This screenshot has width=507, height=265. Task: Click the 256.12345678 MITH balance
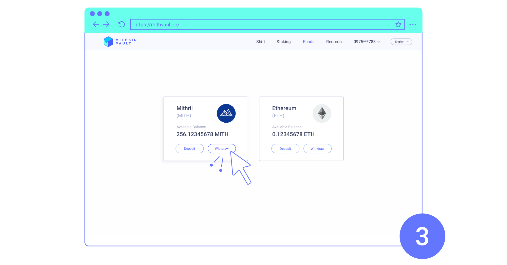203,134
